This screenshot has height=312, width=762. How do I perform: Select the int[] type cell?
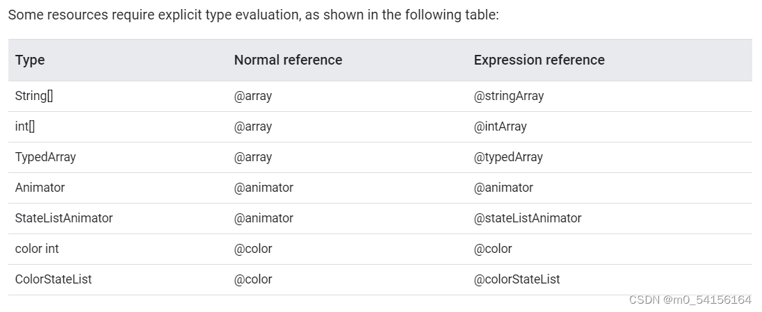[25, 126]
